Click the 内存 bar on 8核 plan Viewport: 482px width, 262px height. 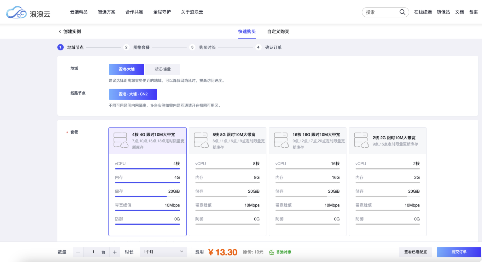pos(228,183)
